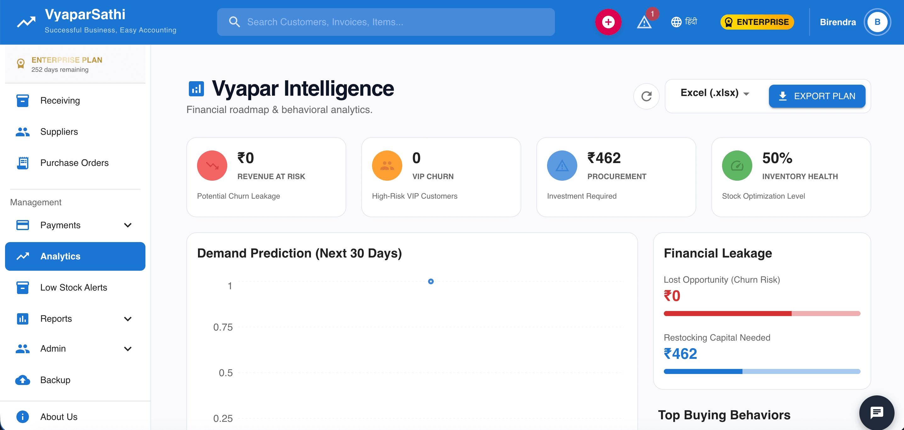Screen dimensions: 904x430
Task: Click the search magnifier icon
Action: 234,22
